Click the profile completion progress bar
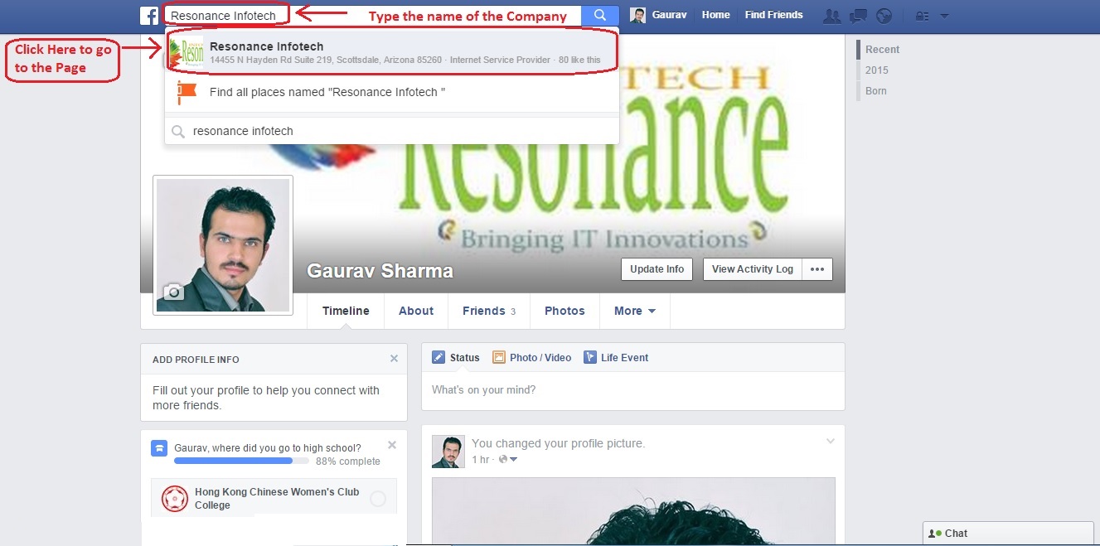The image size is (1100, 546). point(241,461)
